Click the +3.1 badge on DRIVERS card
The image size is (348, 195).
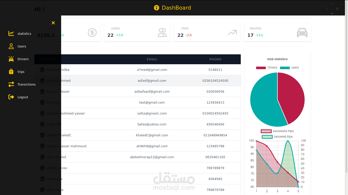pos(259,35)
